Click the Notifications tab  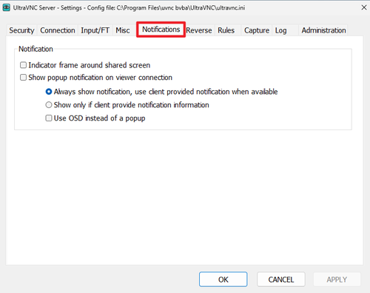(161, 30)
